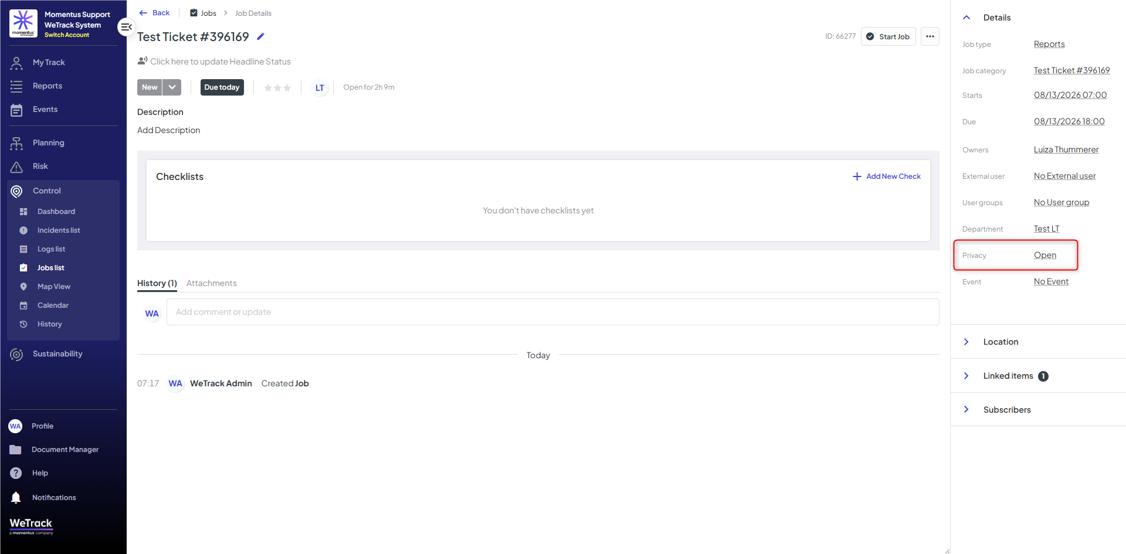Screen dimensions: 1126x554
Task: Click Job category Test Ticket #396169
Action: (x=1071, y=70)
